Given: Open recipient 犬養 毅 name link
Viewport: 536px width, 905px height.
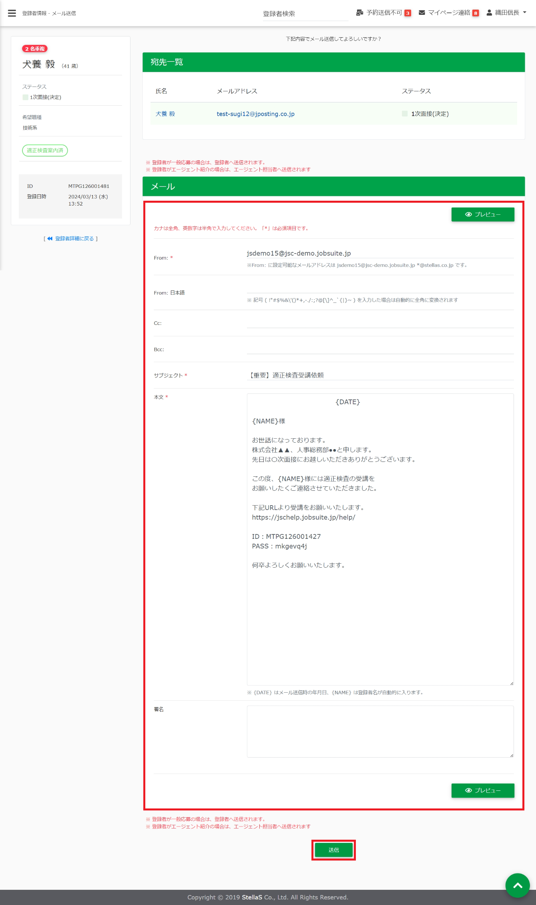Looking at the screenshot, I should (165, 114).
